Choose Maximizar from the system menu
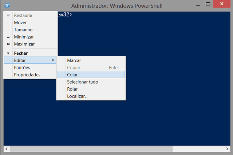 [30, 44]
